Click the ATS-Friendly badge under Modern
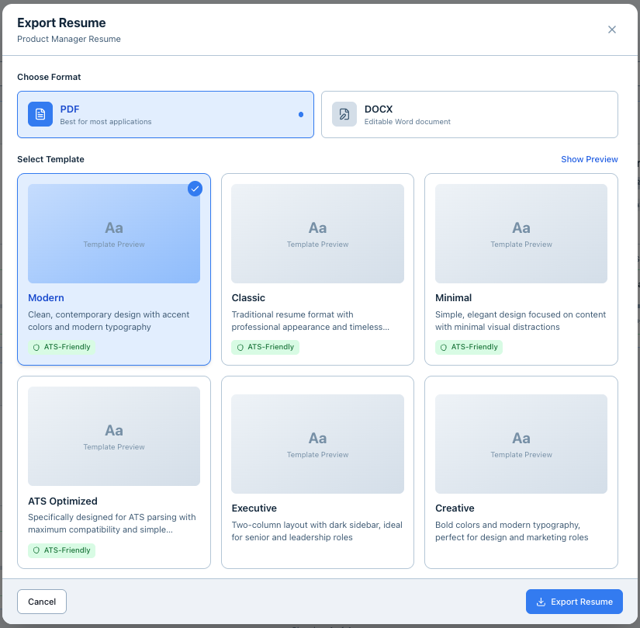This screenshot has width=640, height=628. (61, 347)
